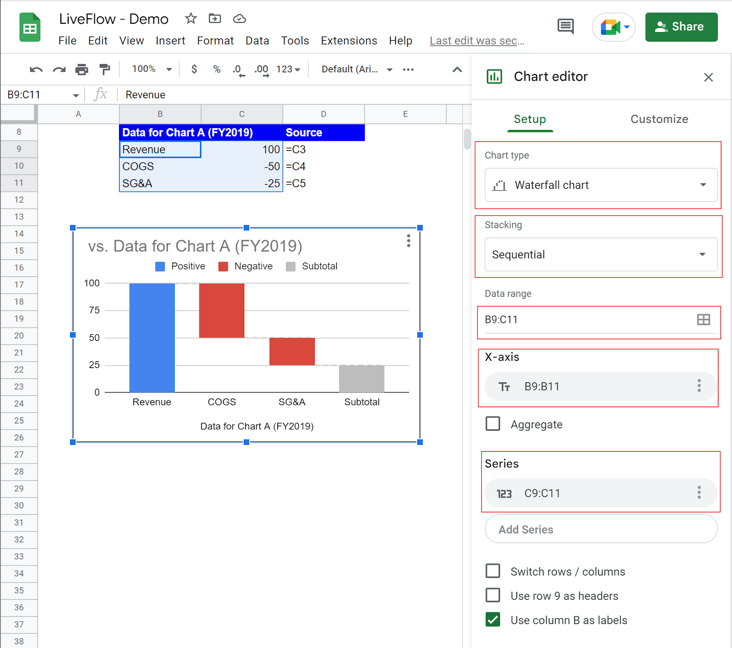732x648 pixels.
Task: Print the spreadsheet
Action: pyautogui.click(x=81, y=70)
